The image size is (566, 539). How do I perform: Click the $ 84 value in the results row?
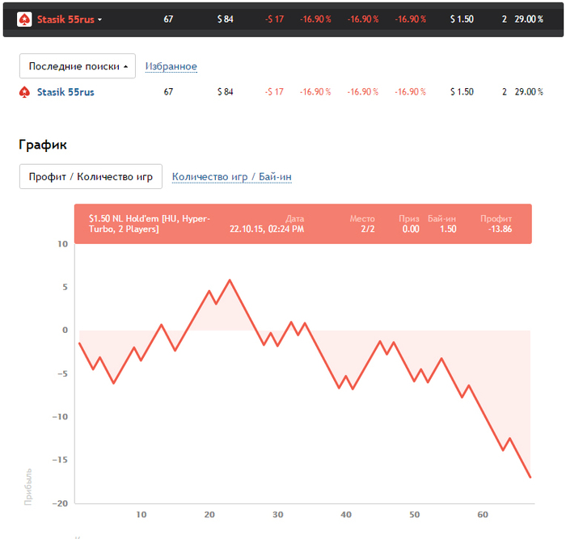click(x=225, y=92)
